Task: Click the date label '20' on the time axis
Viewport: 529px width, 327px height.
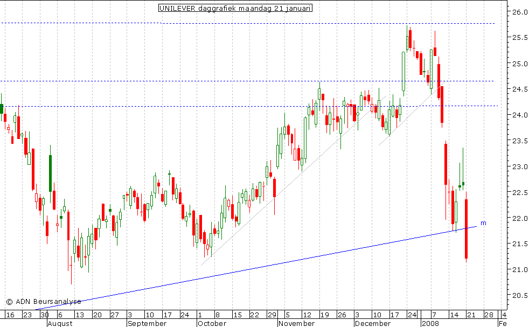Action: point(97,315)
